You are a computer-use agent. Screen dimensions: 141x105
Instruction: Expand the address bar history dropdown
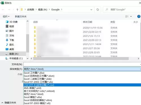(x=91, y=10)
